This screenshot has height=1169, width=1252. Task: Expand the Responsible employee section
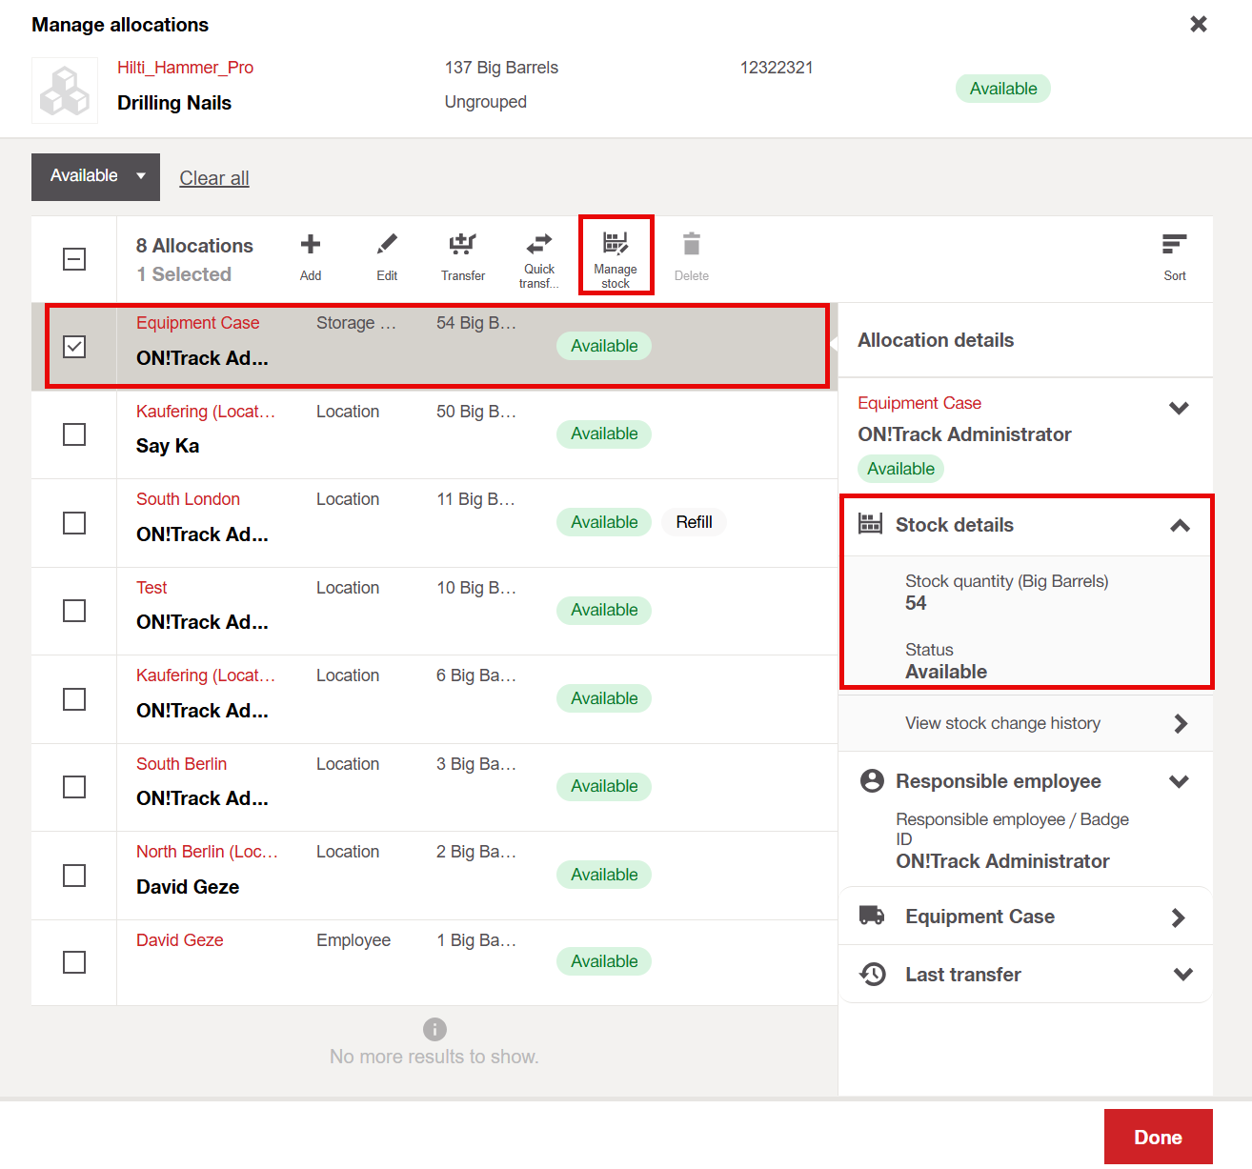[1179, 781]
